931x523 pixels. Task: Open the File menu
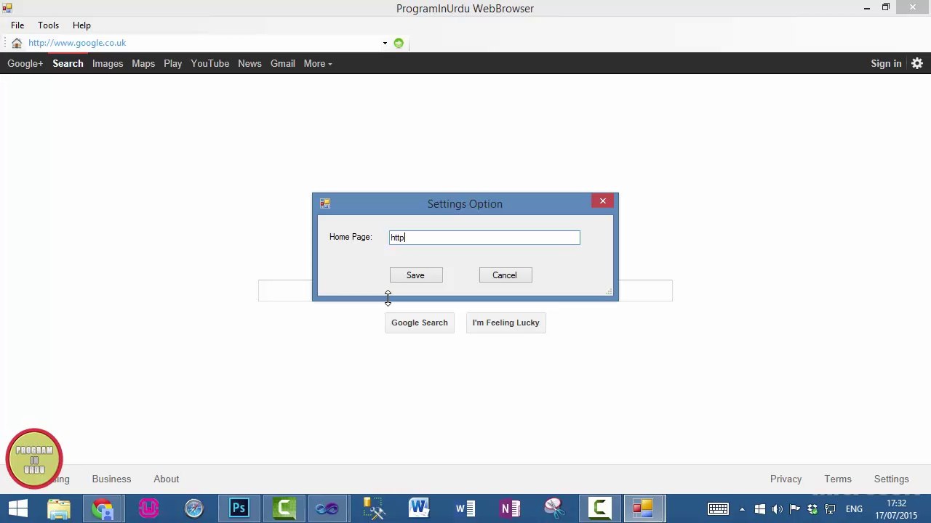(17, 25)
